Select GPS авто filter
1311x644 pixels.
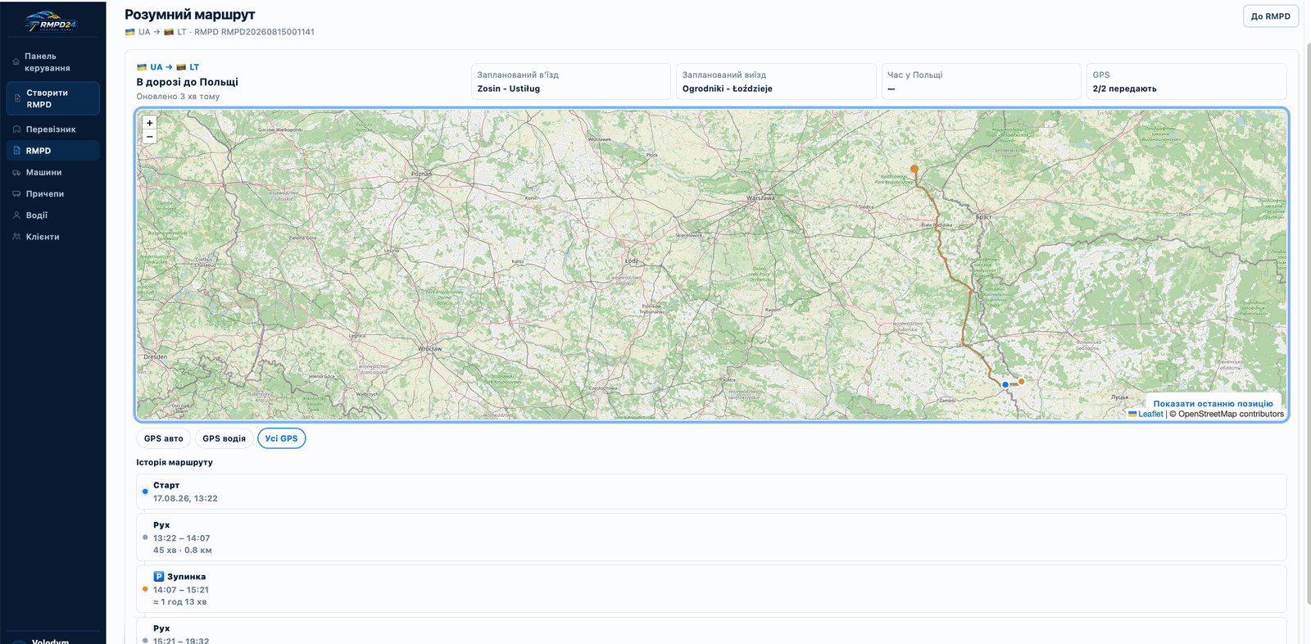(164, 438)
